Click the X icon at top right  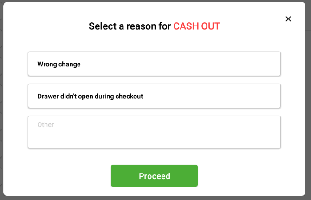(x=288, y=19)
